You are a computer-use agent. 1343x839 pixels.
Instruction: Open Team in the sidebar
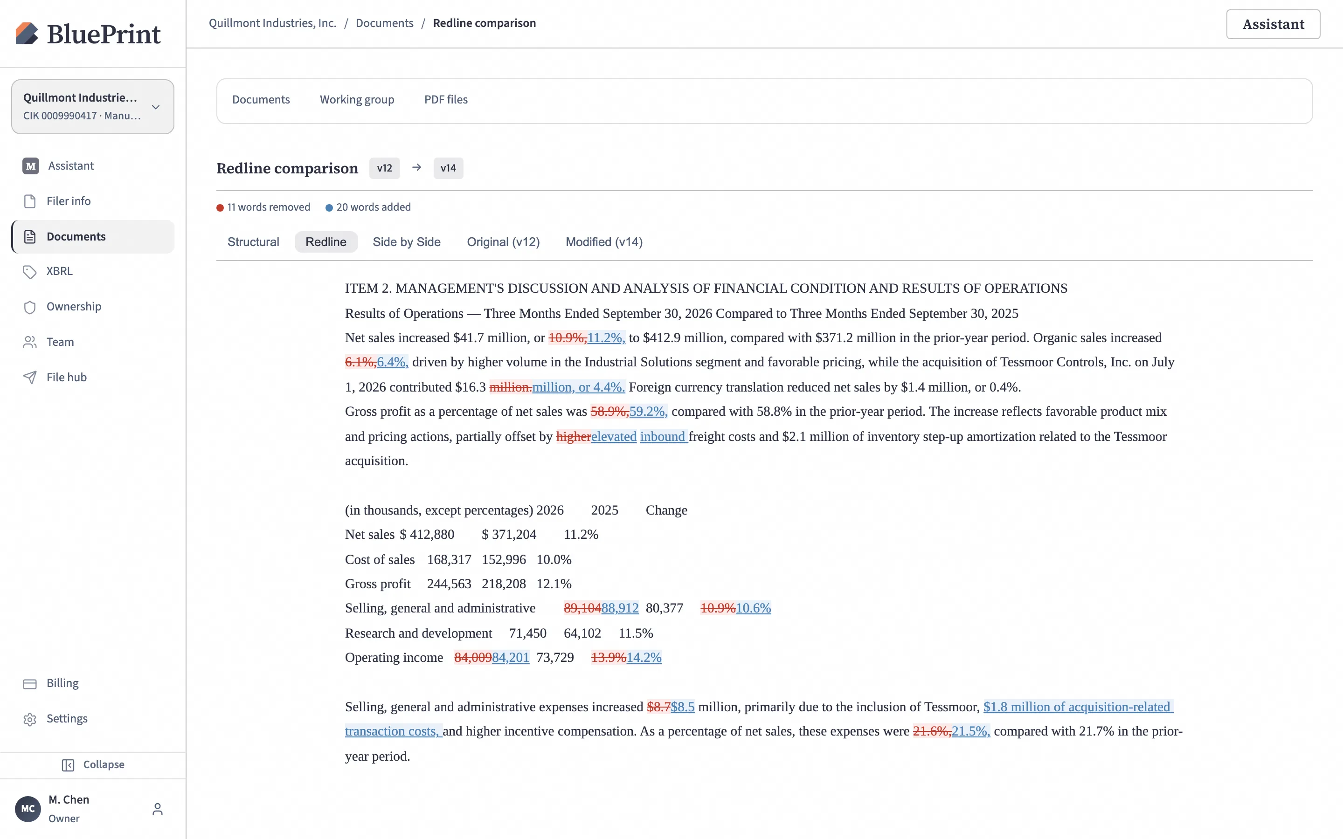click(x=93, y=342)
